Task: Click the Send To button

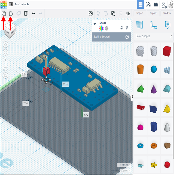Action: pos(167,13)
